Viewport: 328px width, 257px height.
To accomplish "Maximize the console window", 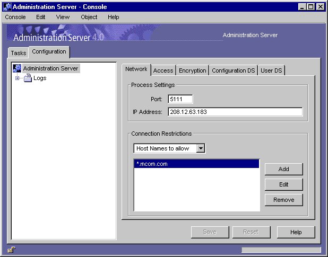I will (x=311, y=7).
